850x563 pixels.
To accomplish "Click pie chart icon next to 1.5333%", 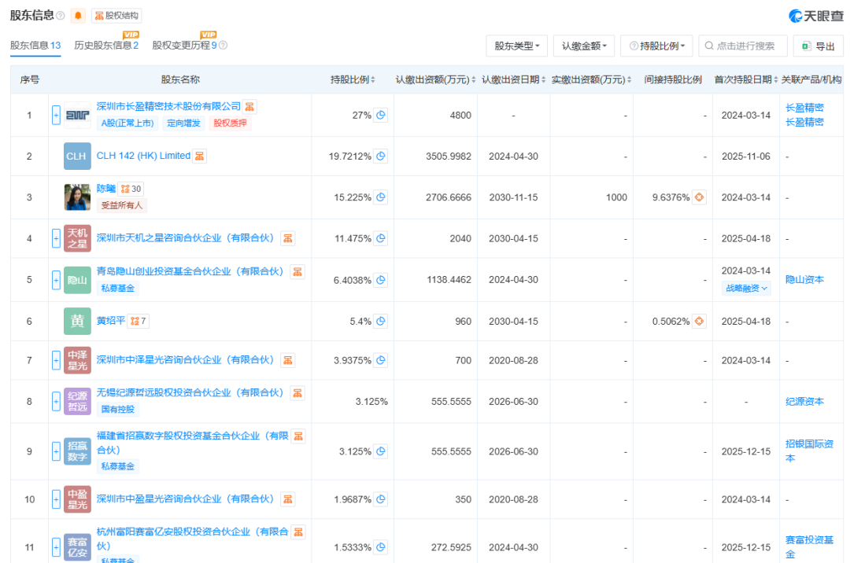I will point(381,547).
